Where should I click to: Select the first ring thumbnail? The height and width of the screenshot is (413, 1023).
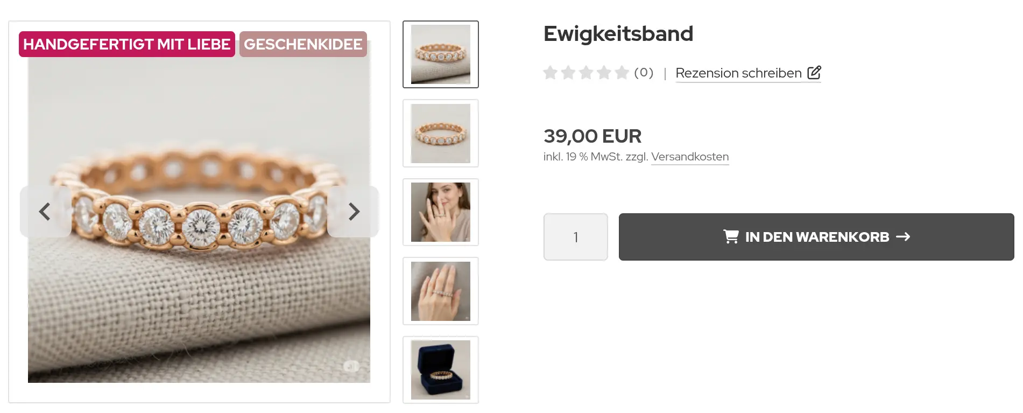tap(441, 54)
